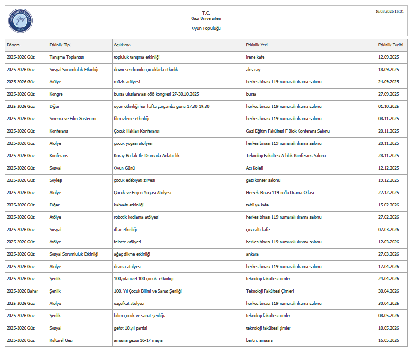Click the Etkinlik Tarihi column header
Screen dimensions: 412x349
(390, 45)
